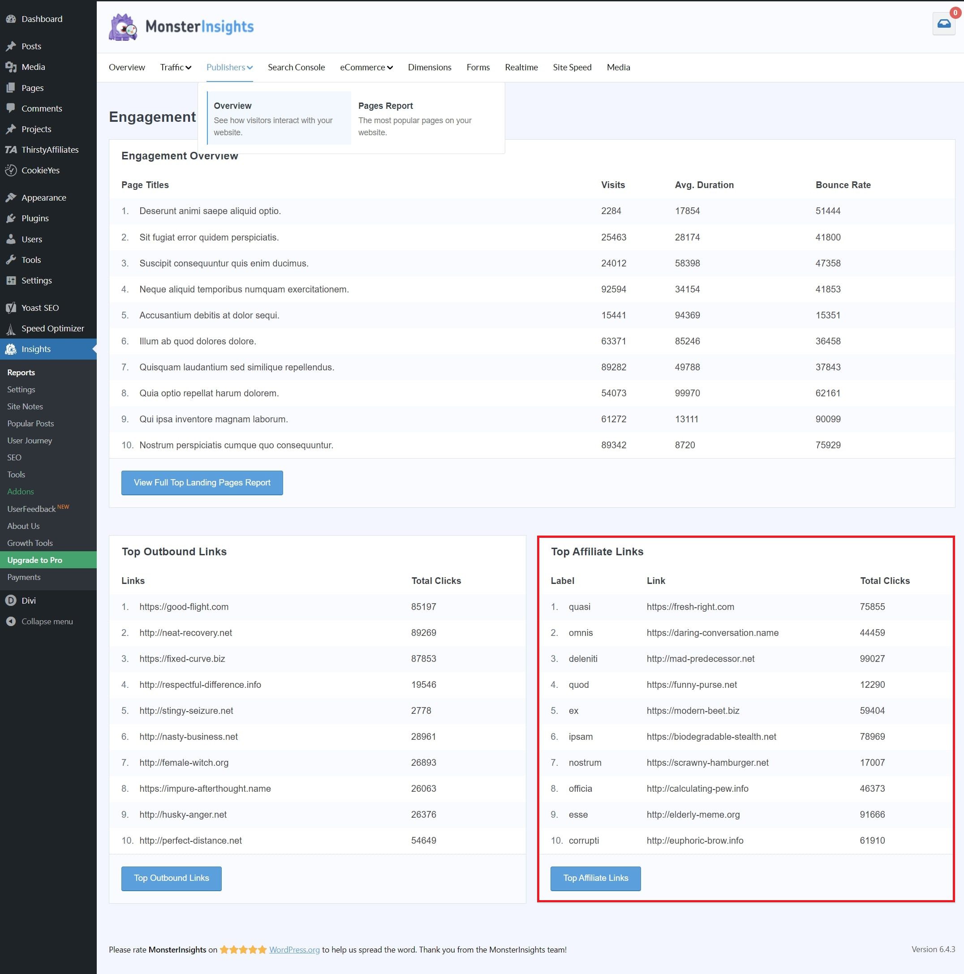Click the Top Affiliate Links button
The height and width of the screenshot is (974, 964).
[x=596, y=878]
